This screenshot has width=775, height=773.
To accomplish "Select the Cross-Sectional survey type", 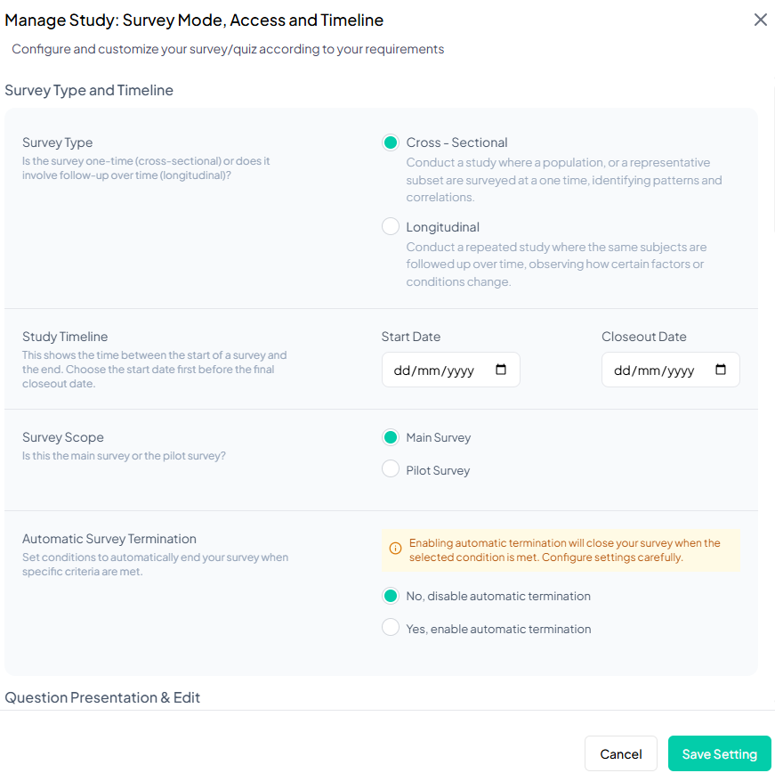I will [x=390, y=142].
